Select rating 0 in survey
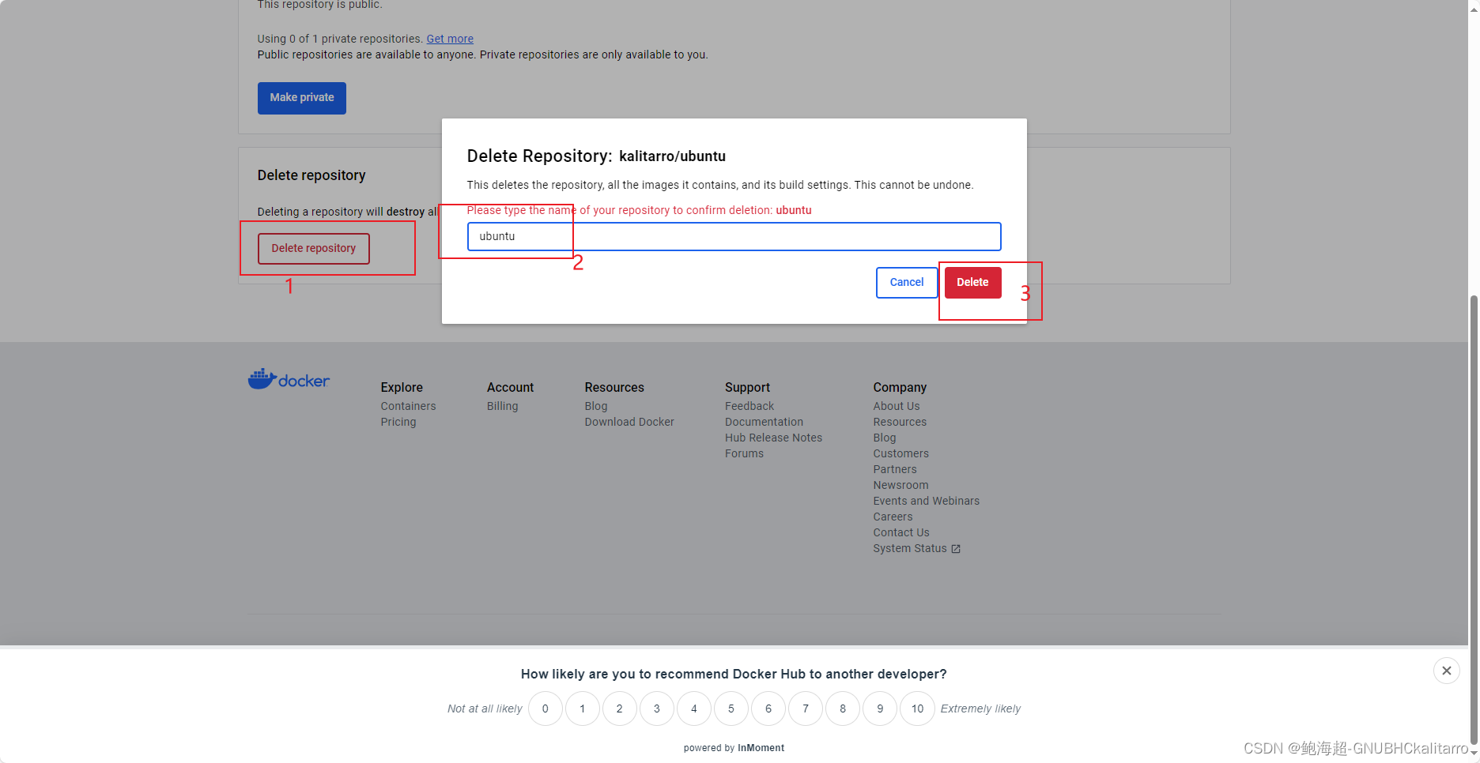The width and height of the screenshot is (1480, 763). [x=545, y=708]
